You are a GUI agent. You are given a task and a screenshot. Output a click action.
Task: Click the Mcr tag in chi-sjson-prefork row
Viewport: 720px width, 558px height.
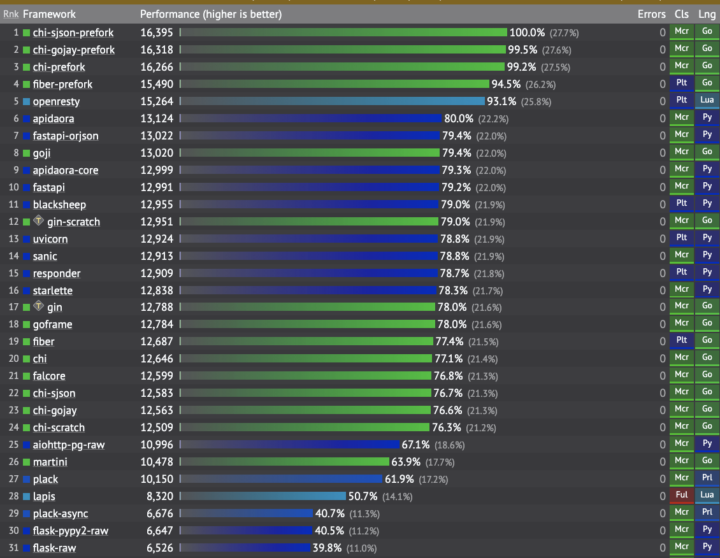coord(681,32)
